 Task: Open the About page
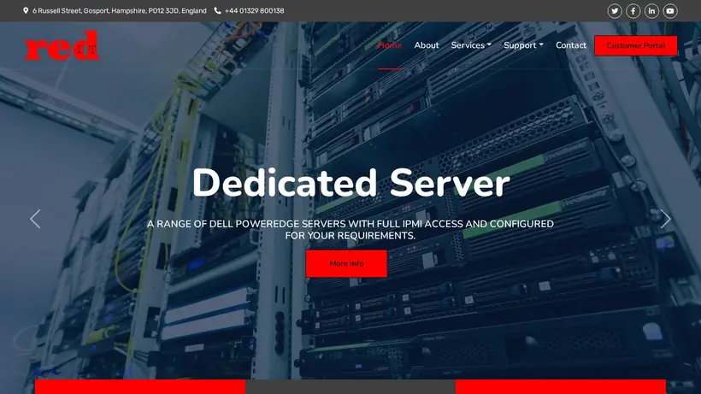426,45
